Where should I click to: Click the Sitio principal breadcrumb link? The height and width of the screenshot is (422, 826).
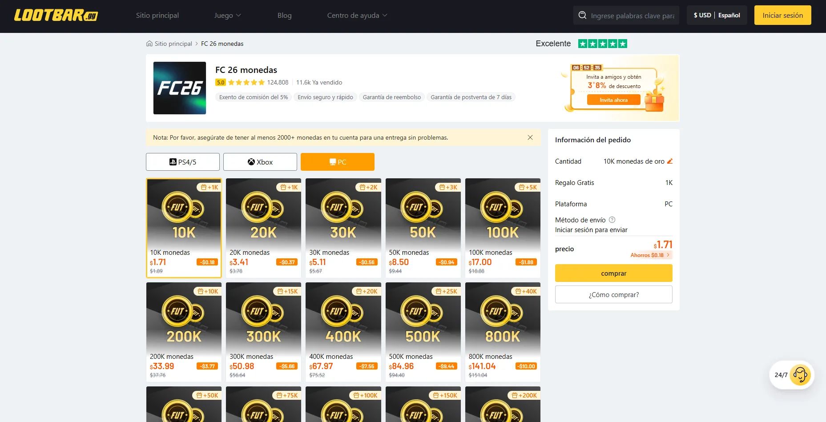pyautogui.click(x=173, y=44)
